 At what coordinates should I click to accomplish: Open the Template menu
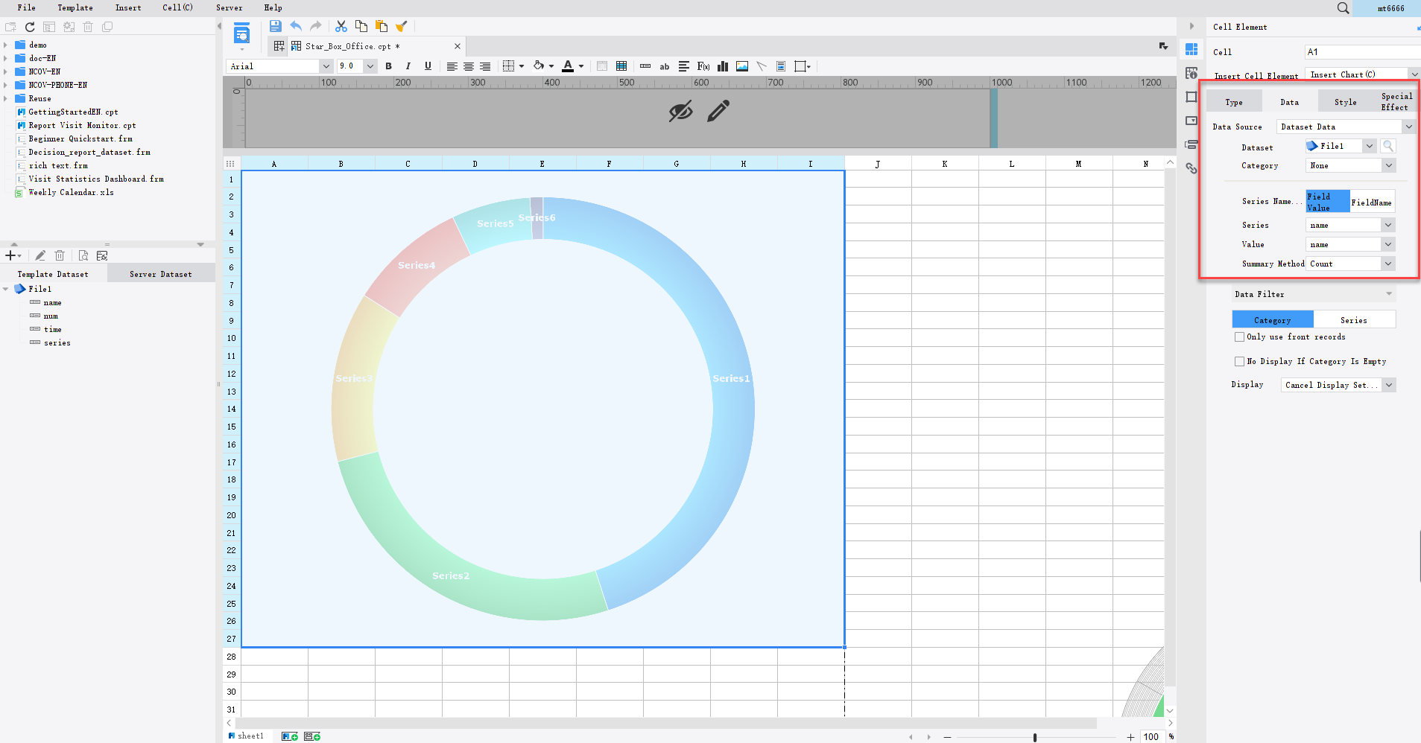pos(75,7)
